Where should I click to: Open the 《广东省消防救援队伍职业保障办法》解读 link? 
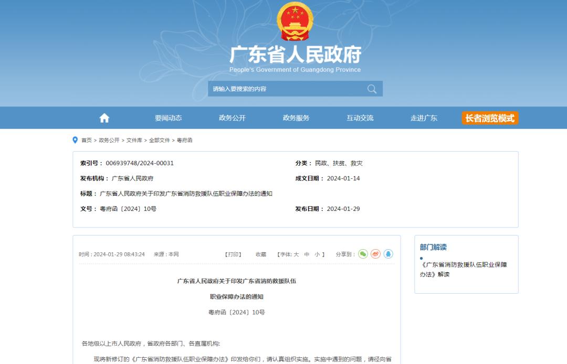[463, 270]
